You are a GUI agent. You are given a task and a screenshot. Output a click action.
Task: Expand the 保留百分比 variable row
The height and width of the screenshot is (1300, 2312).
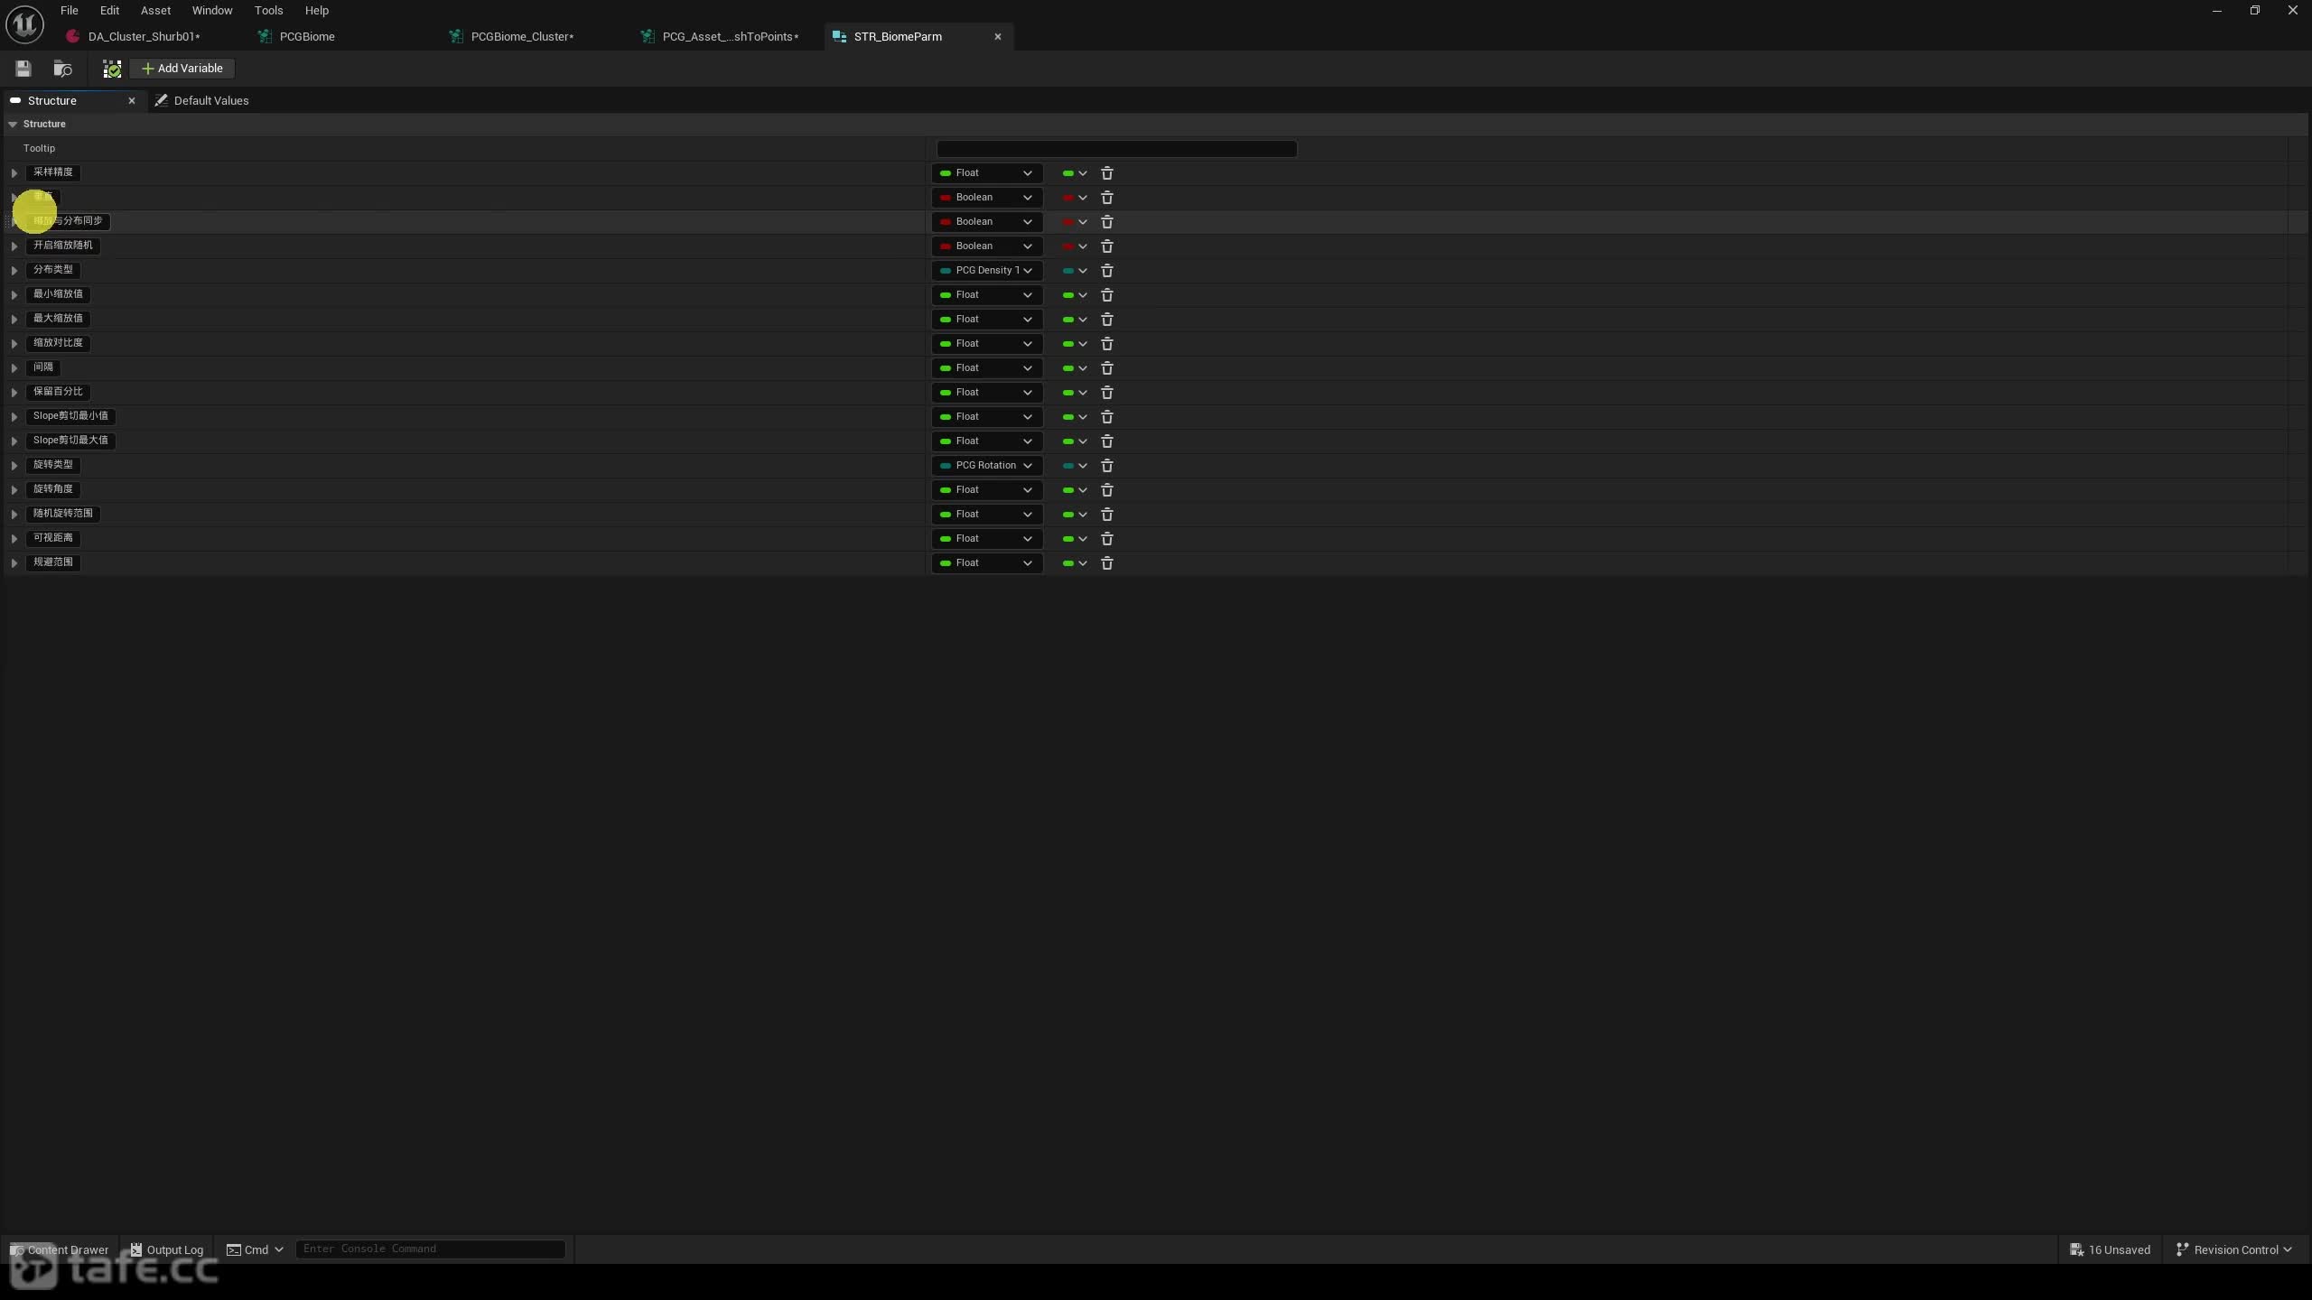click(x=14, y=392)
